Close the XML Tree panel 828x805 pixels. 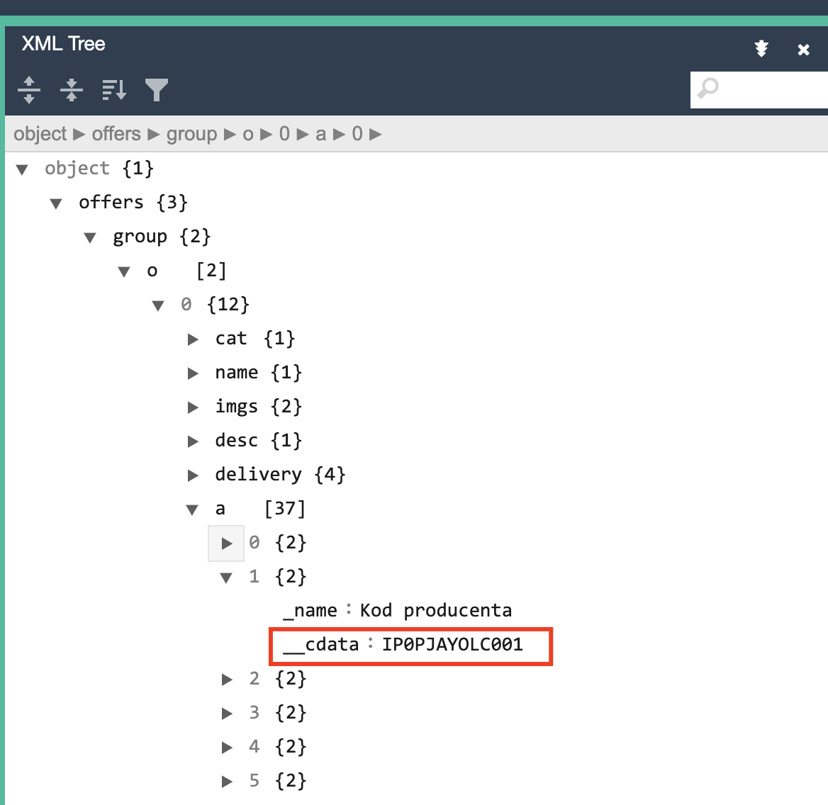pos(803,50)
